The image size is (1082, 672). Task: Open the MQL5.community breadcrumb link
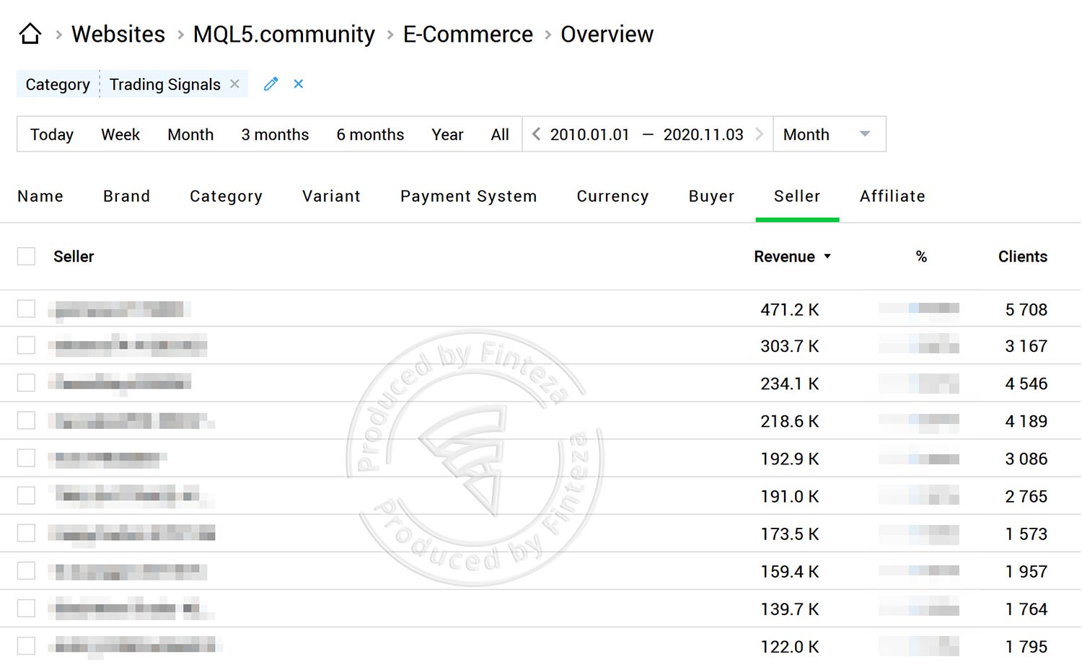point(283,35)
